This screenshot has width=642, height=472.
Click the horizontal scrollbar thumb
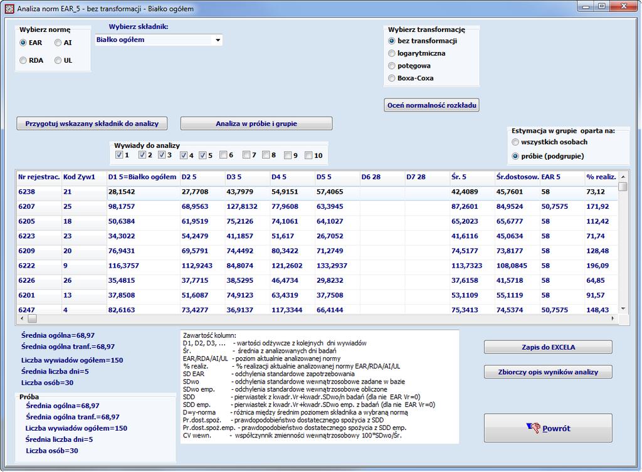point(32,318)
